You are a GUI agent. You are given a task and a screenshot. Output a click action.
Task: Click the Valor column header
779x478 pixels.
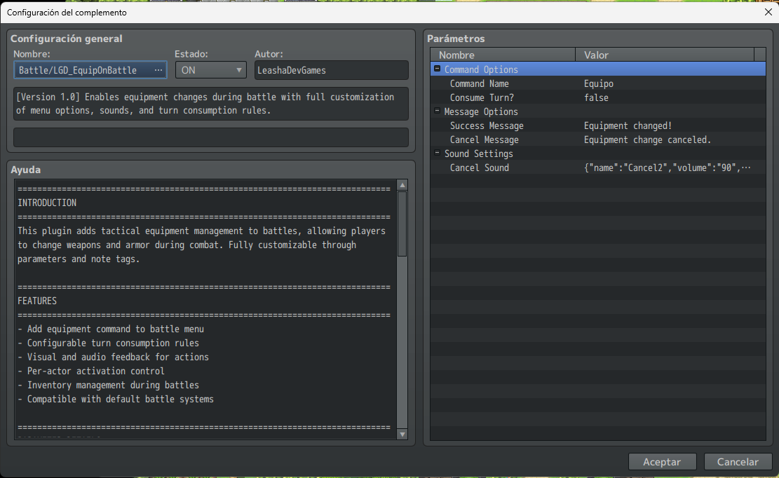click(x=665, y=55)
